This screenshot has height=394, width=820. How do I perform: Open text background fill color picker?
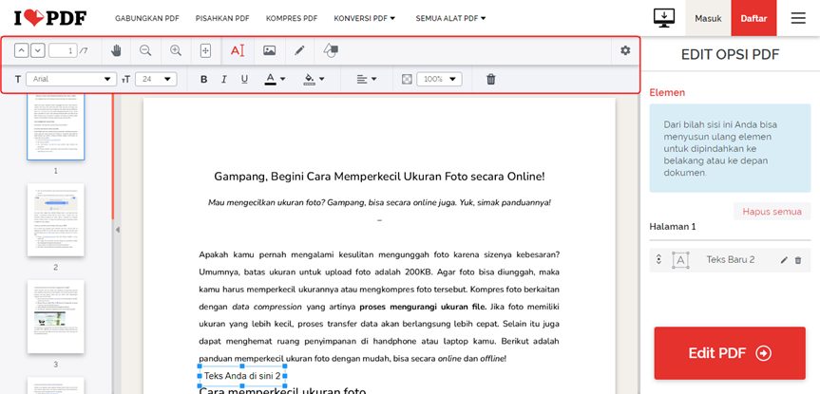click(314, 80)
